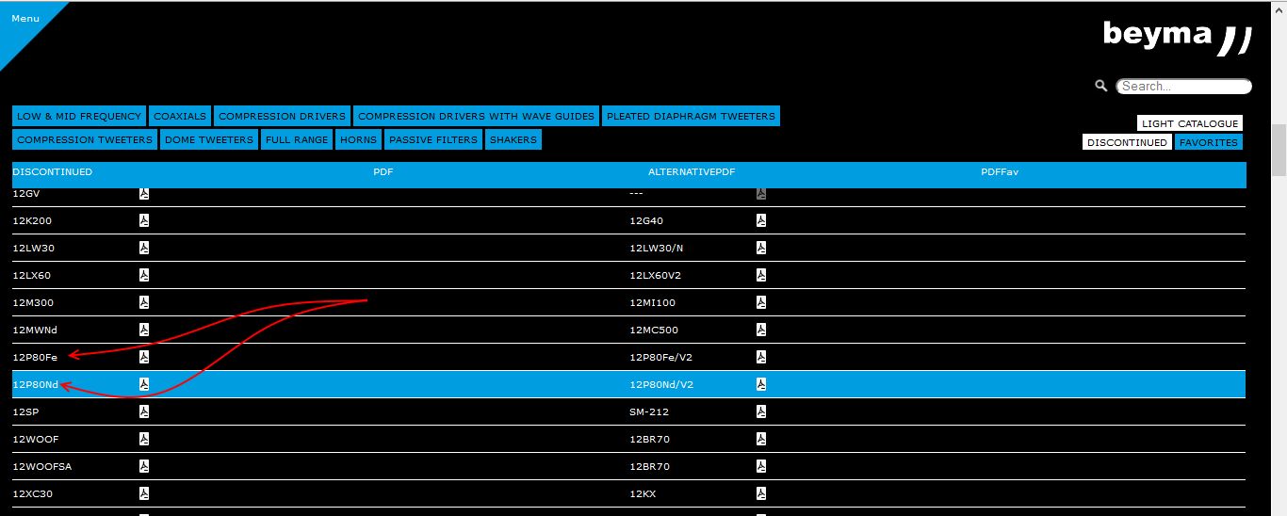The height and width of the screenshot is (516, 1287).
Task: Open the PDF icon for alternative 12MC500
Action: click(x=760, y=330)
